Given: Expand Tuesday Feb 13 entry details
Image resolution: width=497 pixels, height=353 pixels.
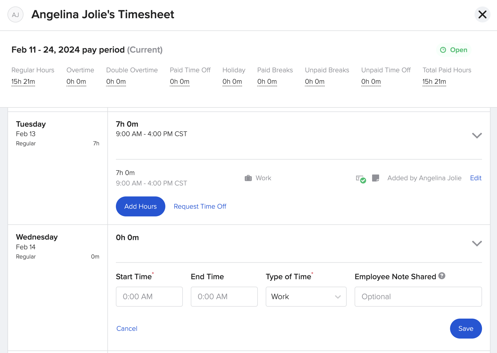Looking at the screenshot, I should [x=477, y=135].
